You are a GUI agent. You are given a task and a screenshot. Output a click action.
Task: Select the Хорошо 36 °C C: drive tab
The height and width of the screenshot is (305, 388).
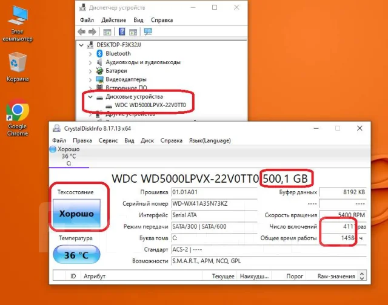tap(69, 156)
